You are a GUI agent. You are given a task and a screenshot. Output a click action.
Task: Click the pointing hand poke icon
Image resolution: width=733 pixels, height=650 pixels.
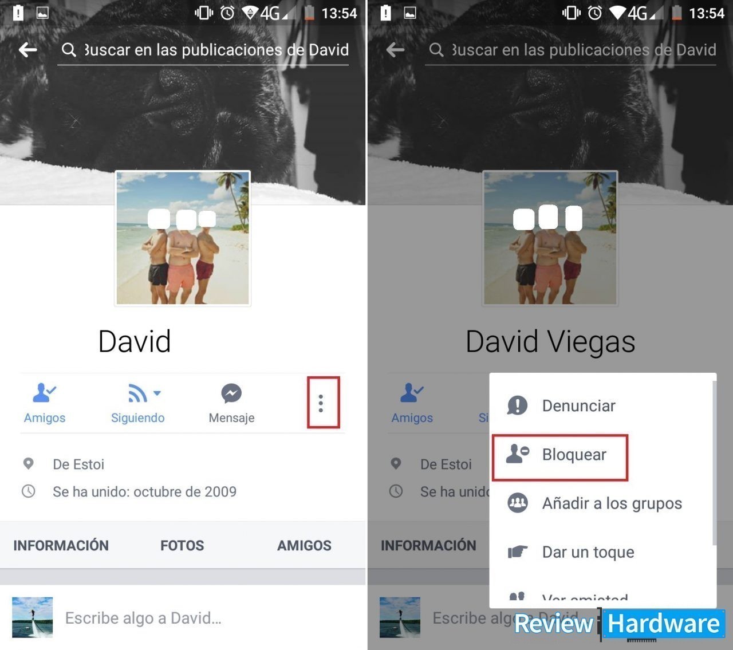point(518,552)
